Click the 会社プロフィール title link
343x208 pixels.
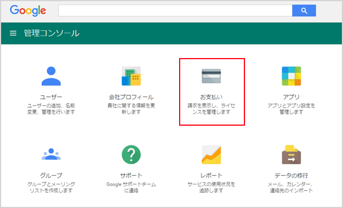click(131, 97)
